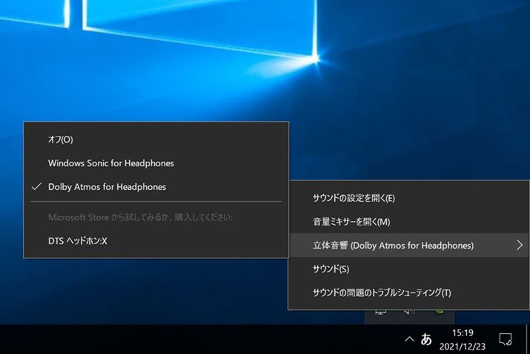
Task: Click the あ IME input mode indicator
Action: (x=426, y=339)
